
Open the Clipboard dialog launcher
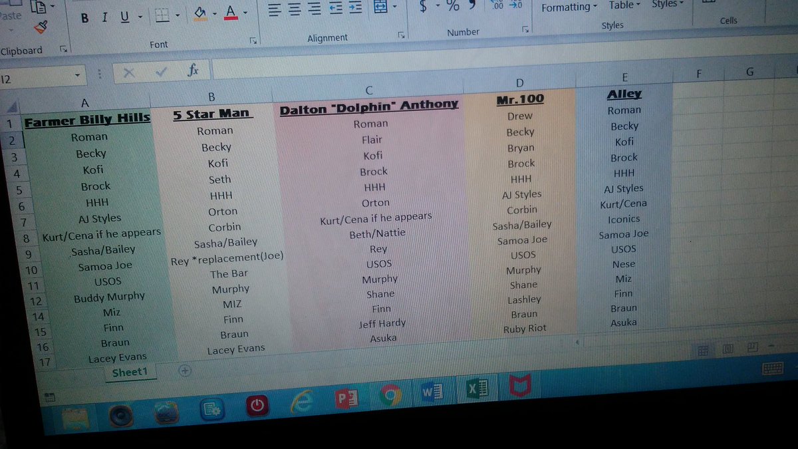click(64, 49)
